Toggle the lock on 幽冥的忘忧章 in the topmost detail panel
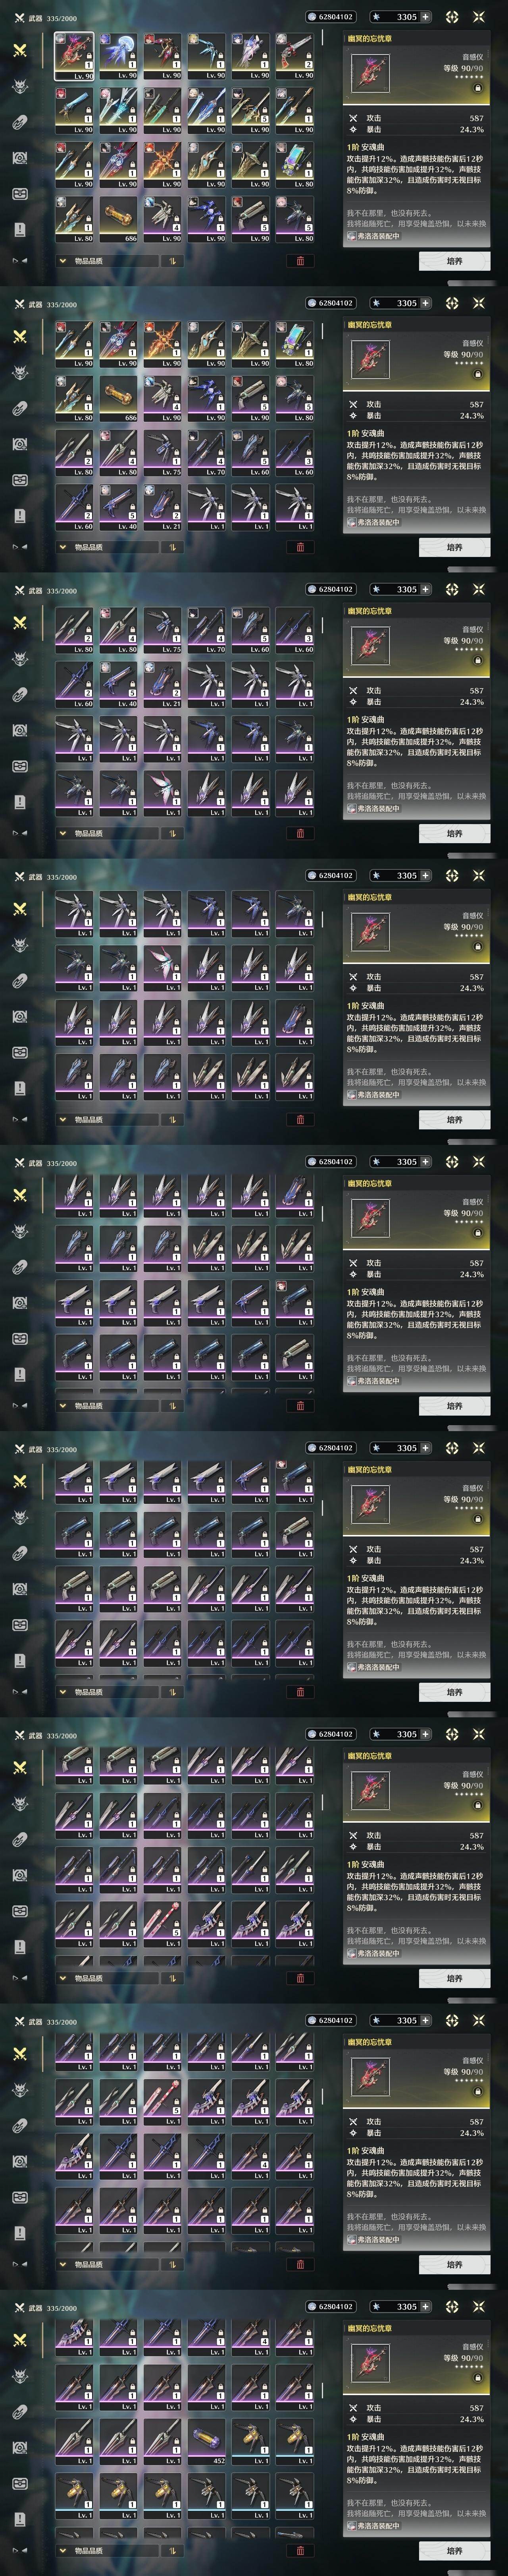 [477, 88]
